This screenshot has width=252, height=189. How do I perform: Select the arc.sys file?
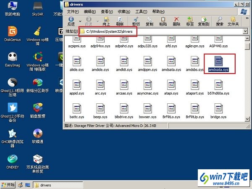click(100, 87)
